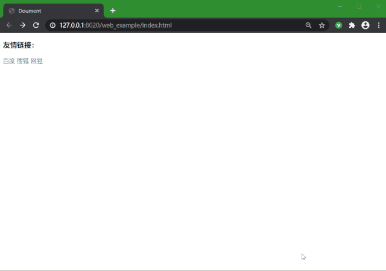Bookmark this page with the star icon
Viewport: 386px width, 271px height.
321,25
